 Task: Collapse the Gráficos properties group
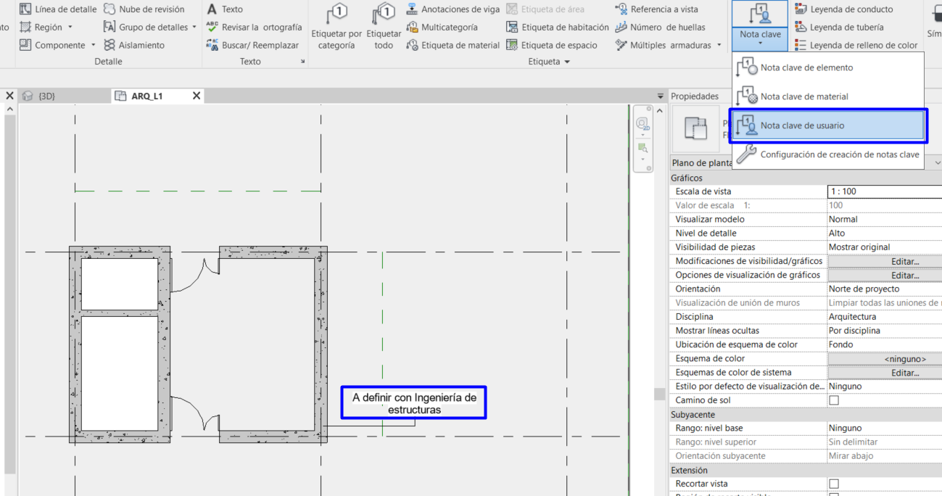[x=806, y=178]
